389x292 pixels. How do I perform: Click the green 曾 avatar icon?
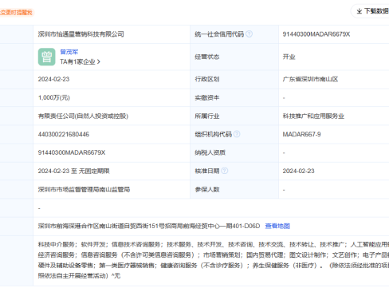click(x=47, y=57)
